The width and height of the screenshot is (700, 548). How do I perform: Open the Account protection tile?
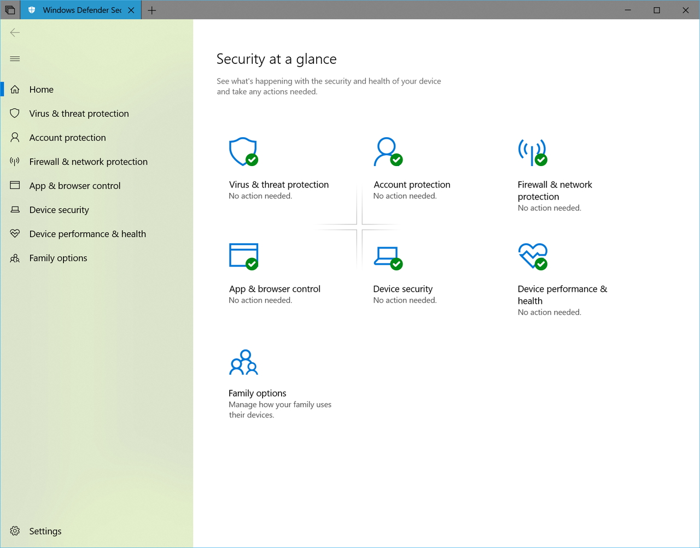388,152
